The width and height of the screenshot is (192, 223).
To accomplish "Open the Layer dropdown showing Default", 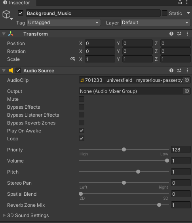I will tap(156, 23).
